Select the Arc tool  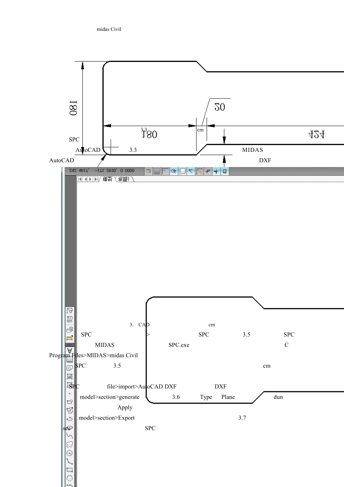(x=70, y=461)
